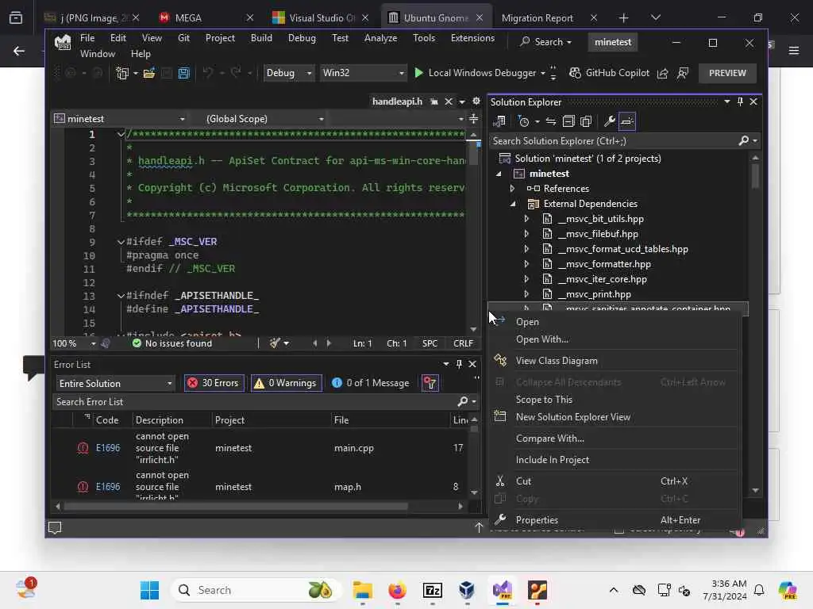Open the Analyze menu
The width and height of the screenshot is (813, 609).
(380, 38)
